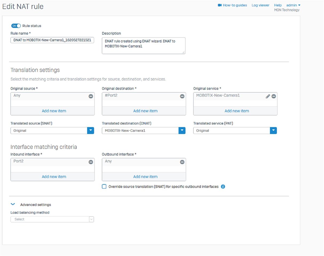Click the Interface matching criteria heading
Screen dimensions: 324x256
coord(44,147)
